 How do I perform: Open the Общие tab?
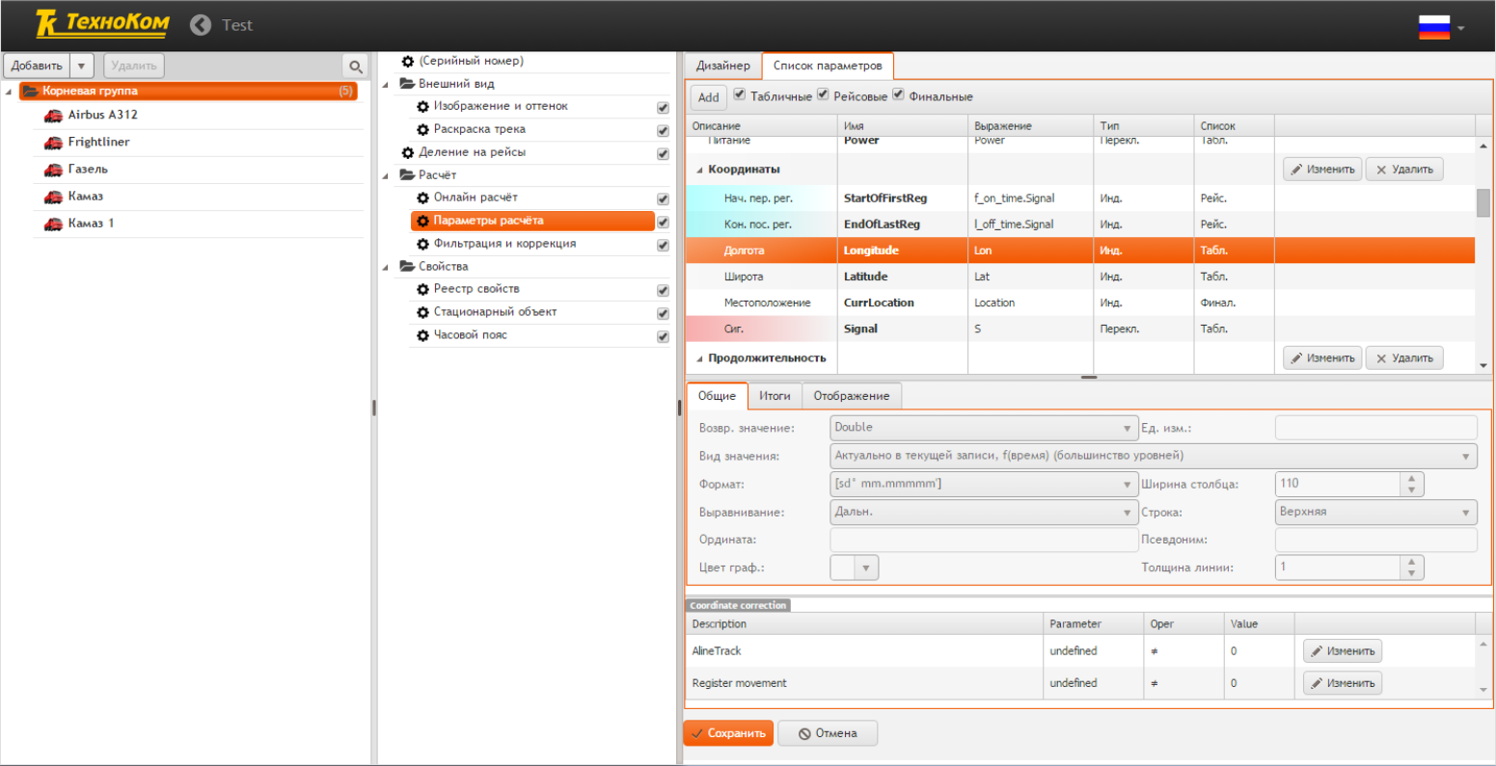point(717,395)
